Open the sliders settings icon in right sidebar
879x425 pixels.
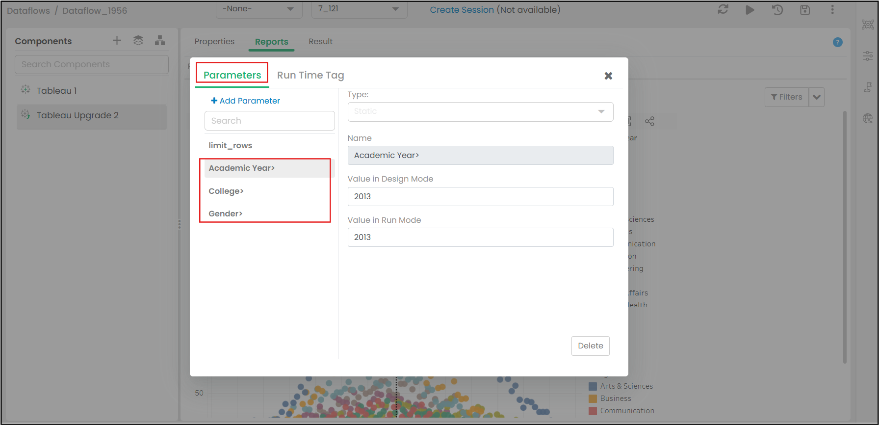tap(868, 56)
